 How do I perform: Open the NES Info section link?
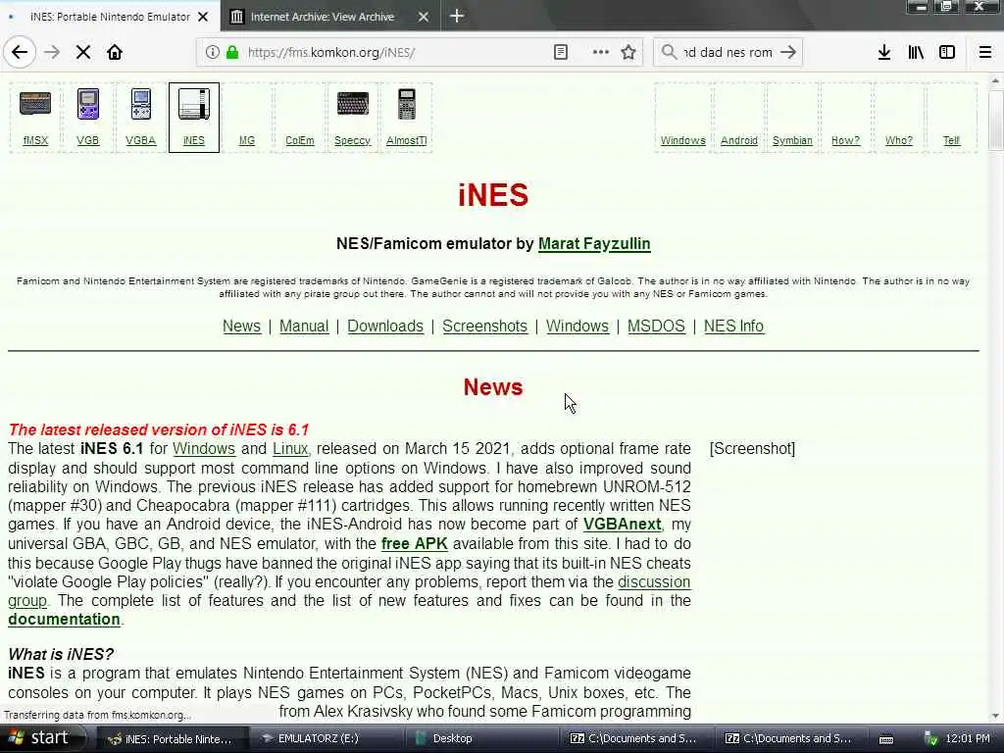[733, 326]
